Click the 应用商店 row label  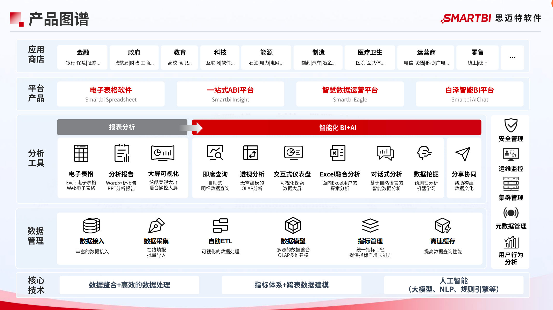[36, 54]
